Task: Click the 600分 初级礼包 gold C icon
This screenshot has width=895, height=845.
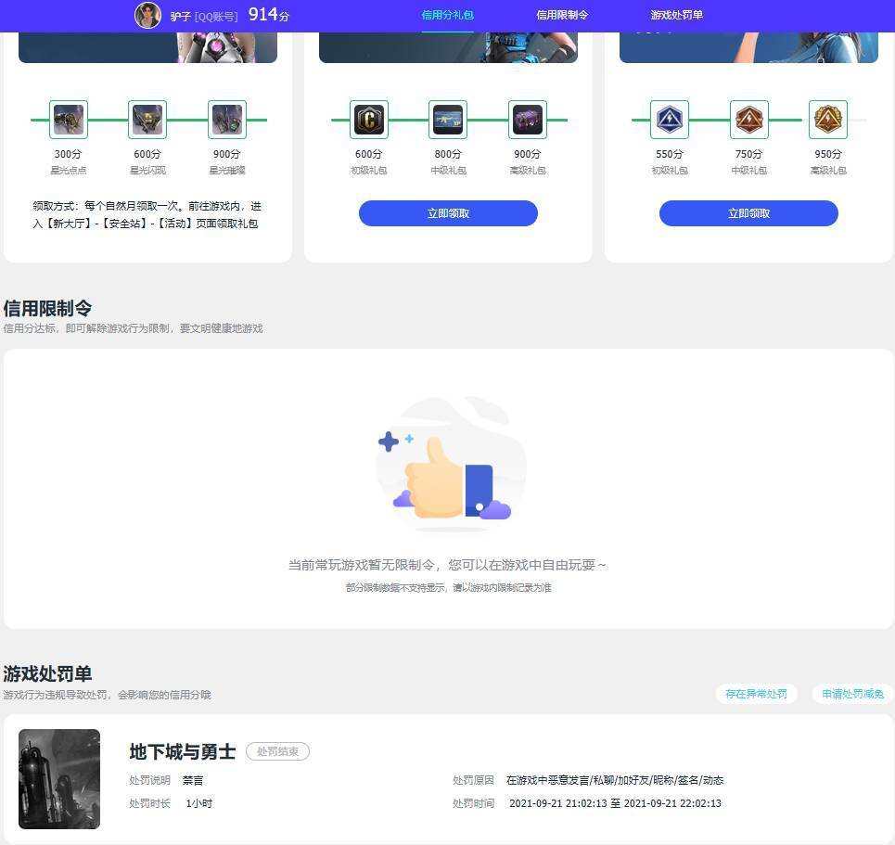Action: [x=369, y=120]
